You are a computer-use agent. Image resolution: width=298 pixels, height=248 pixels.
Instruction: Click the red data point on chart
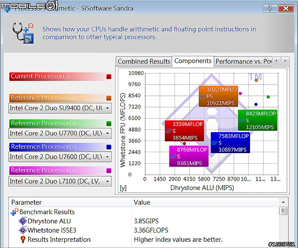[x=184, y=144]
